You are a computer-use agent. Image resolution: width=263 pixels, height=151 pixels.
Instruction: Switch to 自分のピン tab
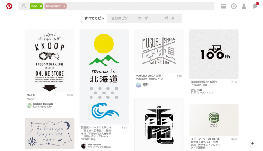point(120,18)
